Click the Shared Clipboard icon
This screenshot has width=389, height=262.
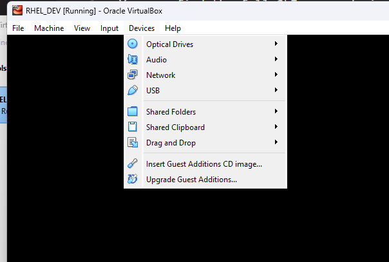[x=133, y=127]
